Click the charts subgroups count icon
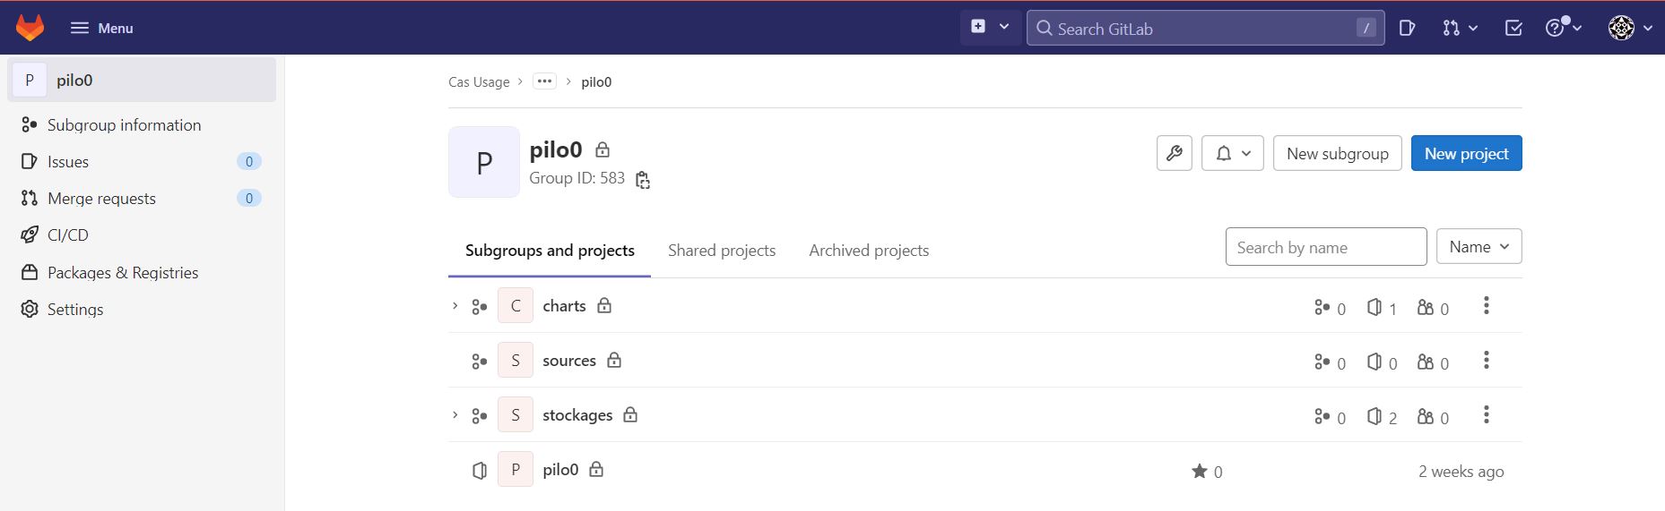1665x511 pixels. coord(1322,307)
